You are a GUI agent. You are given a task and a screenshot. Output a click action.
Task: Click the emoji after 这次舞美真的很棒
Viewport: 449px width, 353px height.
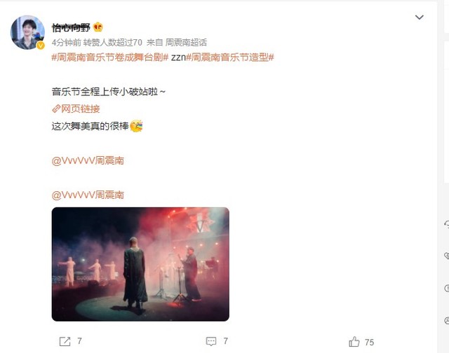click(136, 126)
